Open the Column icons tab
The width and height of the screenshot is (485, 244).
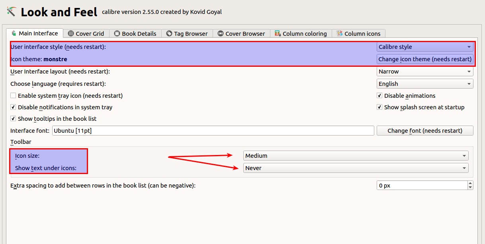coord(358,33)
